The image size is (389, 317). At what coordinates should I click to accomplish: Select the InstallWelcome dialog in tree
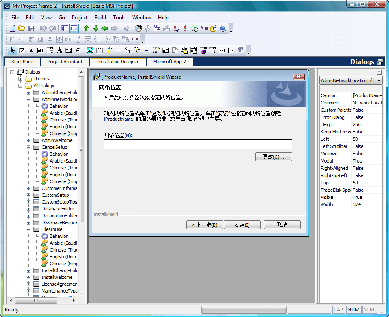tap(57, 277)
